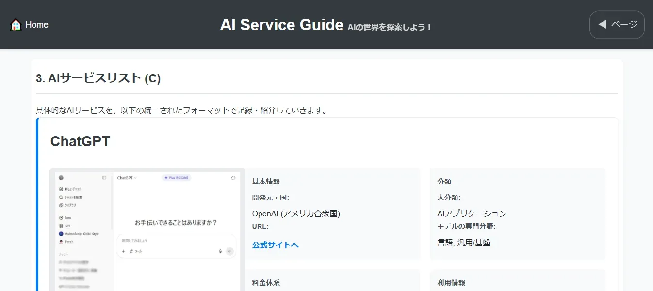Click the 質問してみましょう input field
Image resolution: width=653 pixels, height=291 pixels.
(141, 241)
